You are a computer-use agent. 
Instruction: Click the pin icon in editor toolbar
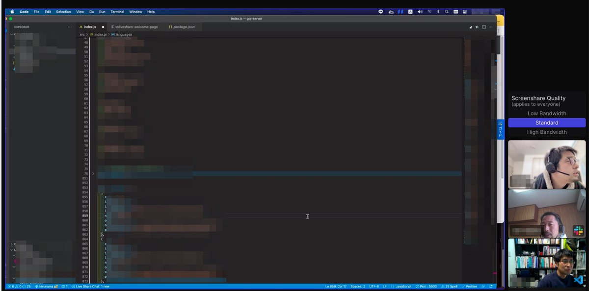coord(471,27)
